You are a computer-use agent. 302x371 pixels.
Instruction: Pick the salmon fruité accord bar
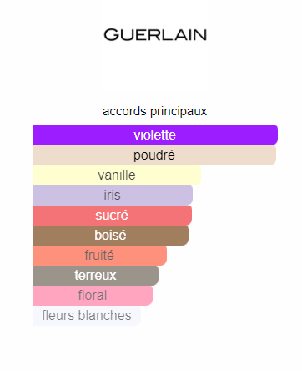tap(99, 256)
